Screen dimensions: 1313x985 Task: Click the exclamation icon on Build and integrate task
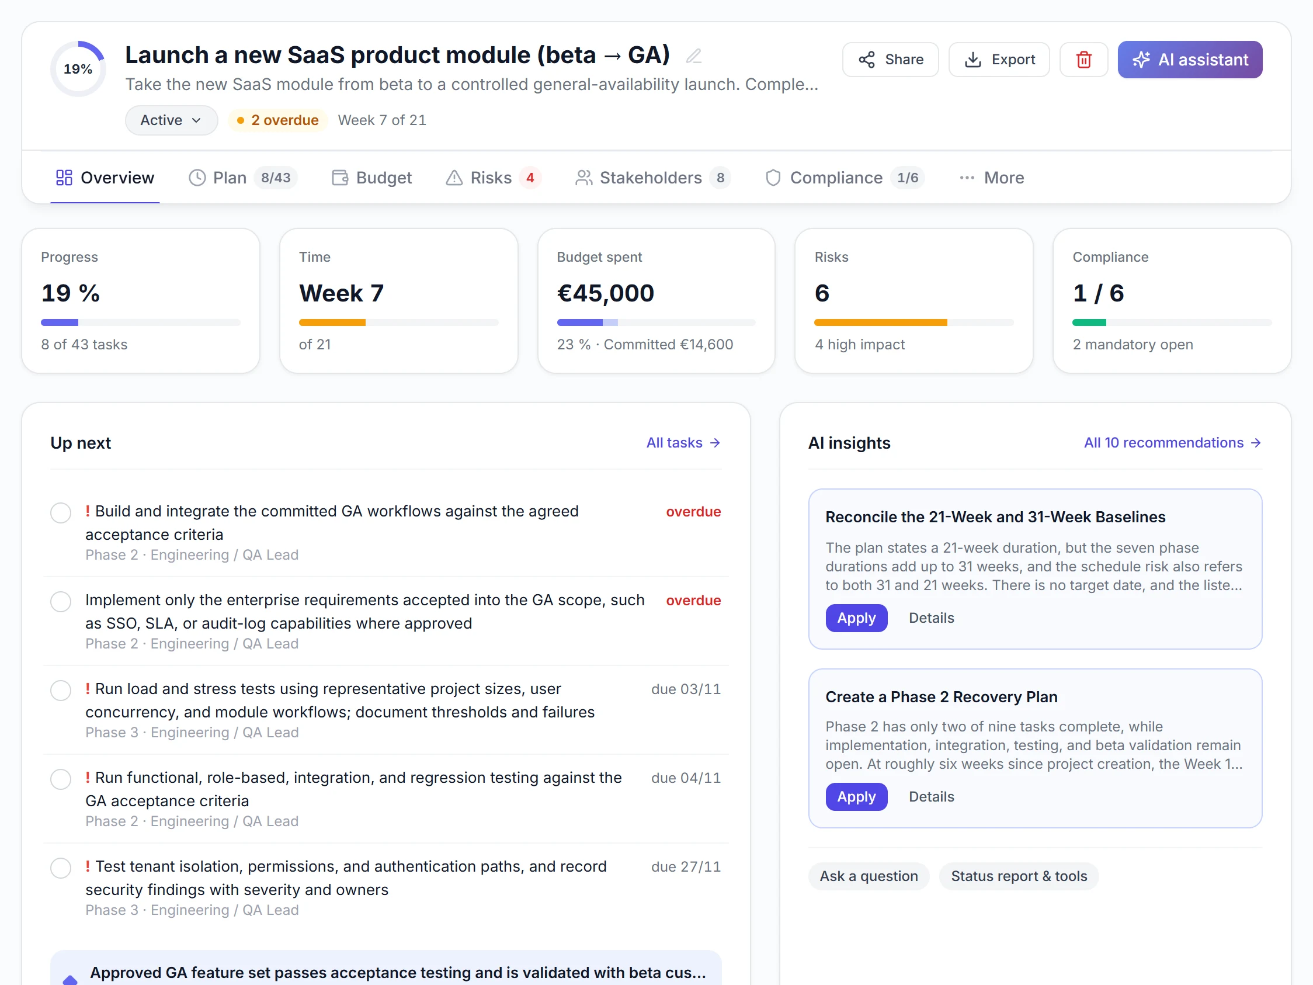coord(88,511)
